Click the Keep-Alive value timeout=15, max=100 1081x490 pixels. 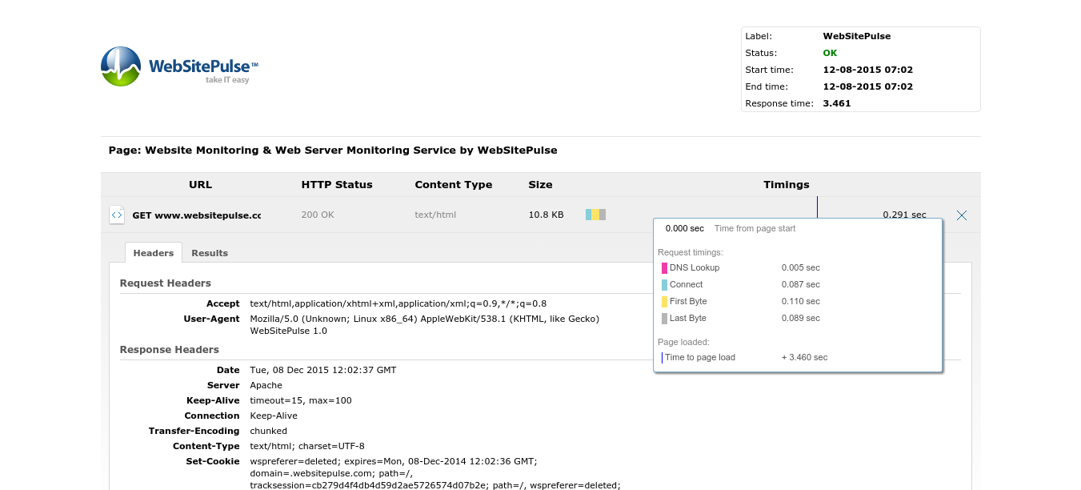click(301, 400)
